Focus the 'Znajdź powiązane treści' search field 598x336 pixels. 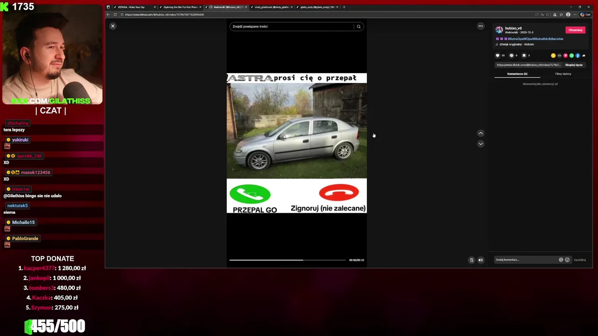292,27
